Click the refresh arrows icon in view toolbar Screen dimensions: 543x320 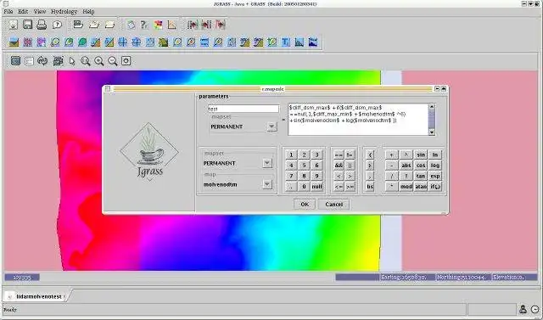coord(42,61)
